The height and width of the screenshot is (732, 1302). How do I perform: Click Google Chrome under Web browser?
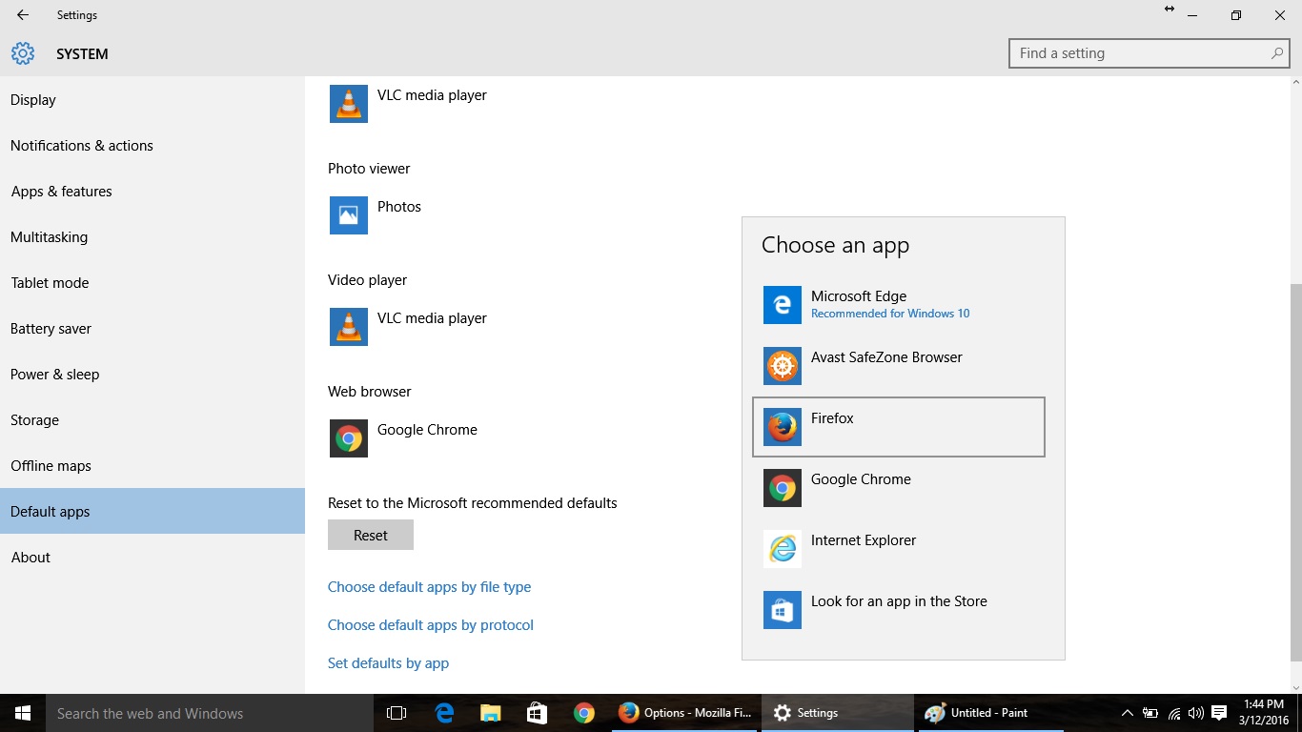point(427,430)
